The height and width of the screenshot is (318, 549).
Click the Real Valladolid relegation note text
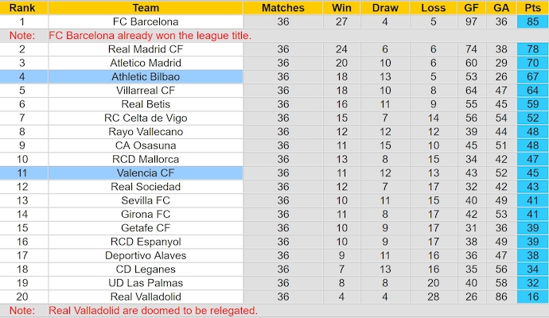tap(153, 311)
